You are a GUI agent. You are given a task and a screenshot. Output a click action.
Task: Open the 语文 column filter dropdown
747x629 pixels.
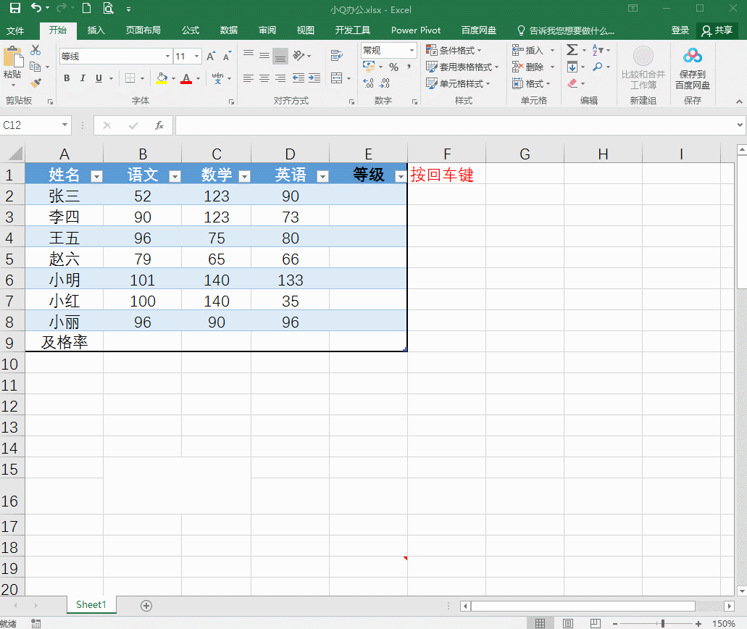[175, 176]
